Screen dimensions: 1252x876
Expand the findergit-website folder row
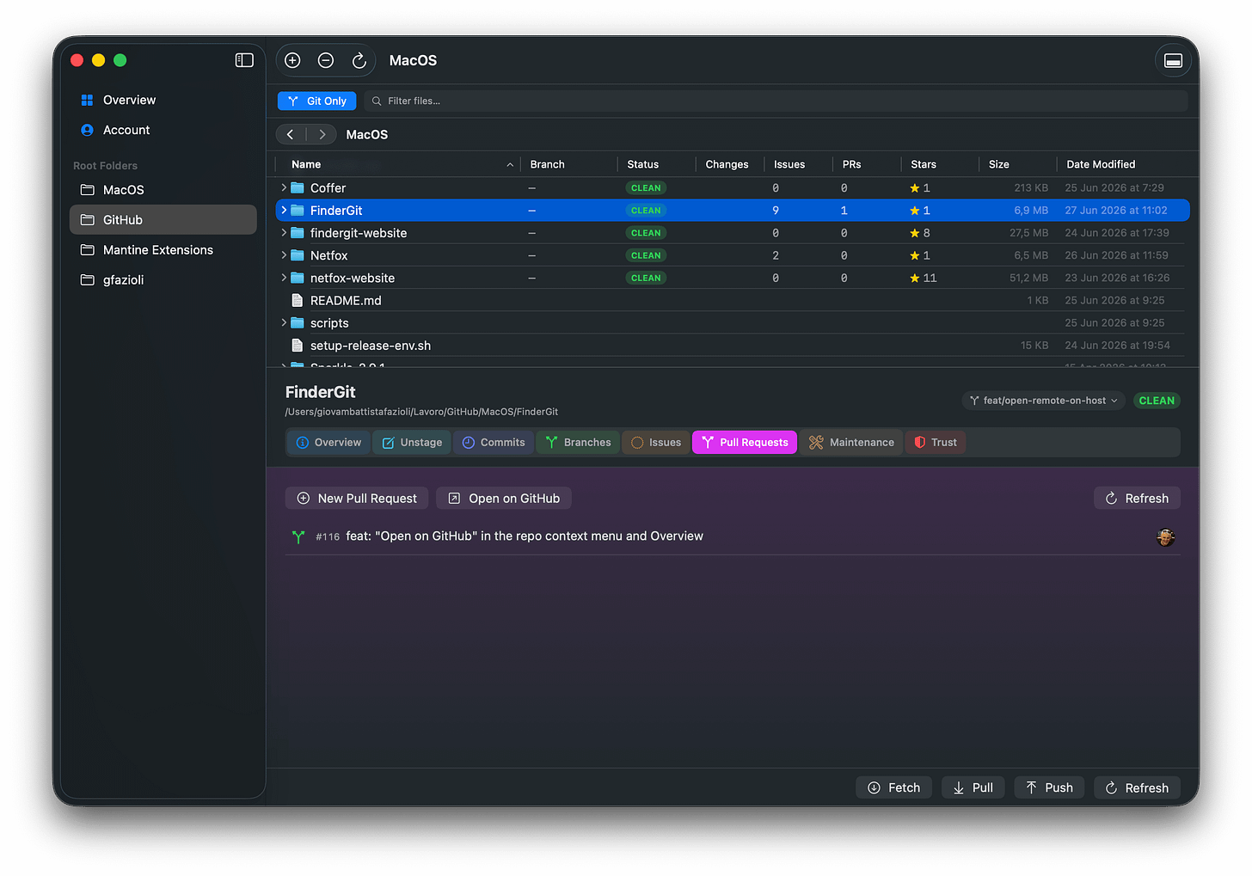284,232
